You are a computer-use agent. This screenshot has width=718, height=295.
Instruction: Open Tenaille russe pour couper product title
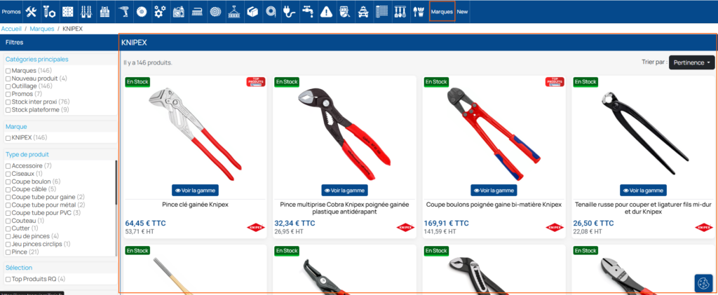(644, 209)
